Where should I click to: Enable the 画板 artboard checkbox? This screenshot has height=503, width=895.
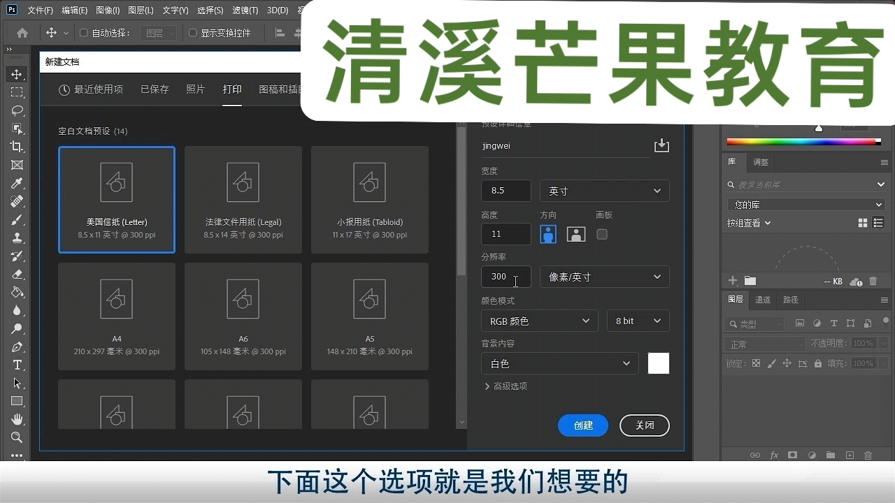[602, 235]
